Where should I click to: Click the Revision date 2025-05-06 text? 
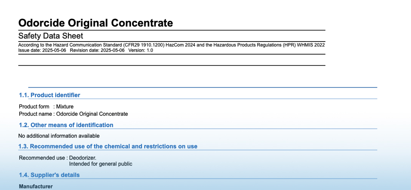click(97, 50)
